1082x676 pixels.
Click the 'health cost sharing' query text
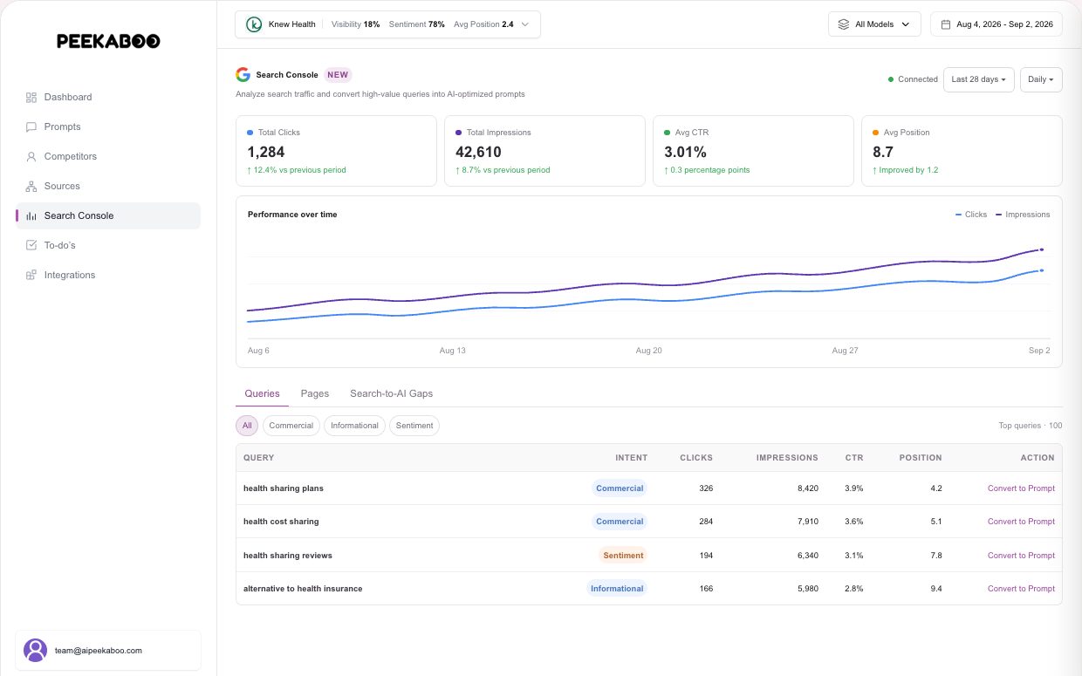point(281,522)
